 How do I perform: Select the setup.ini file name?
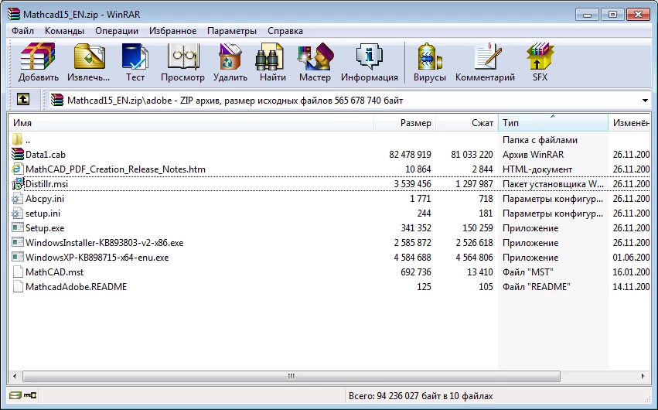click(43, 214)
